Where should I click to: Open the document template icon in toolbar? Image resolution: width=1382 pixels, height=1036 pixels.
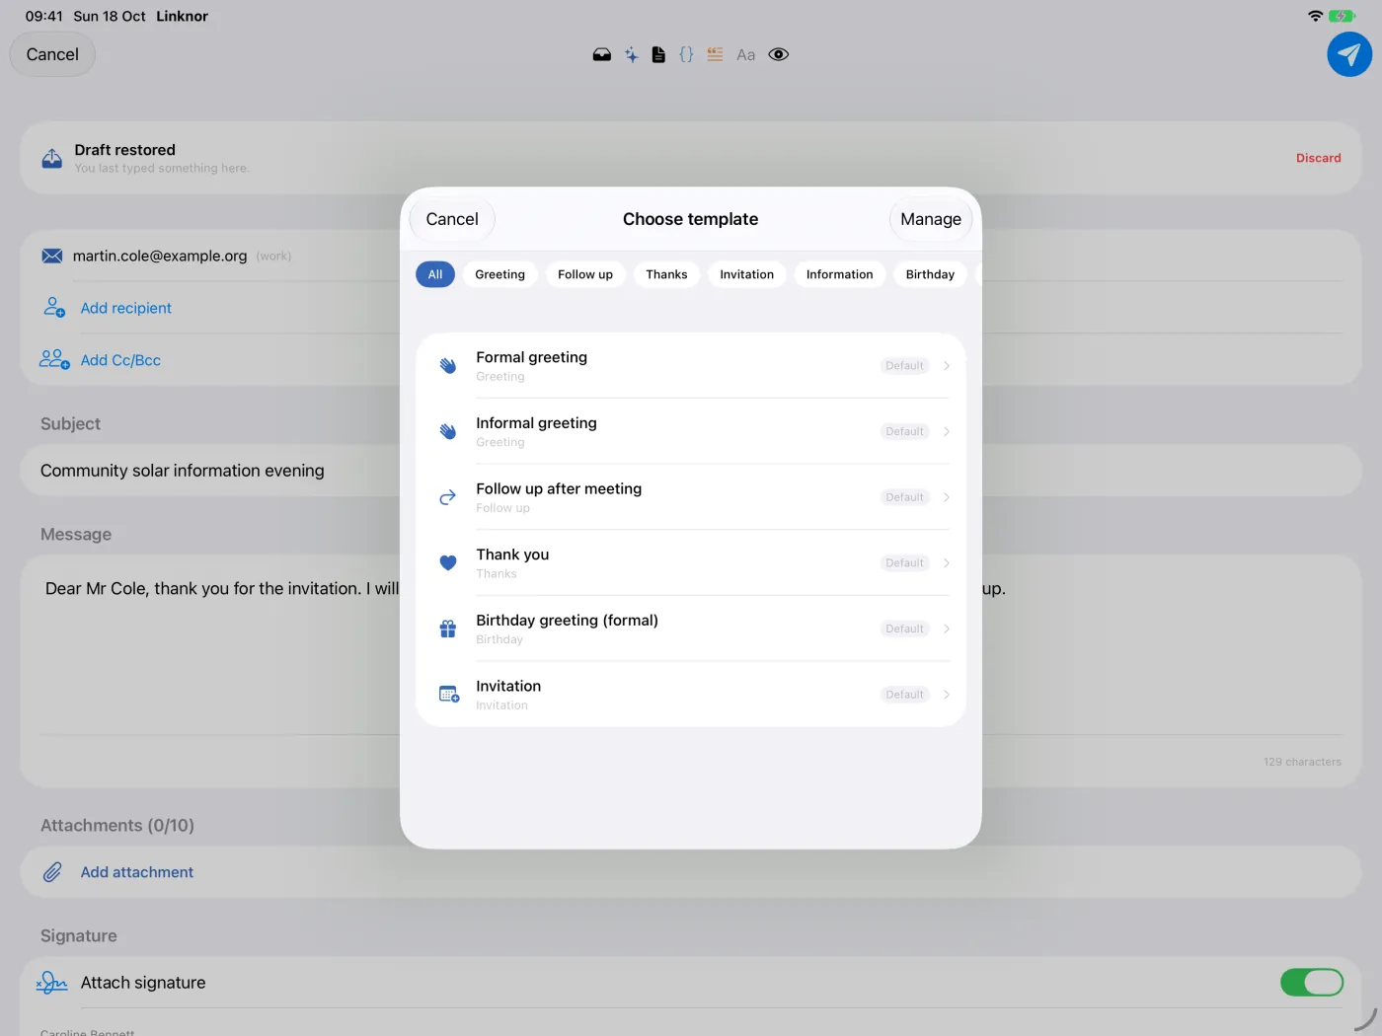tap(658, 55)
